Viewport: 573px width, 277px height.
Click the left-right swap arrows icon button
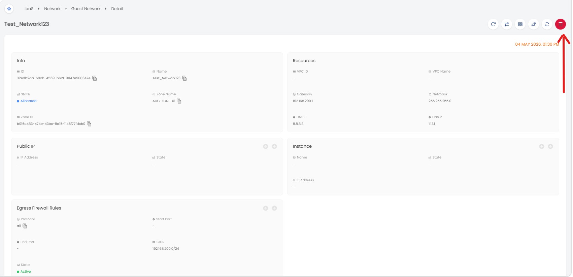point(507,24)
